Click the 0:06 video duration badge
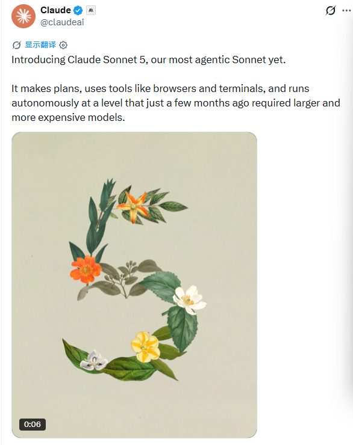 point(33,425)
